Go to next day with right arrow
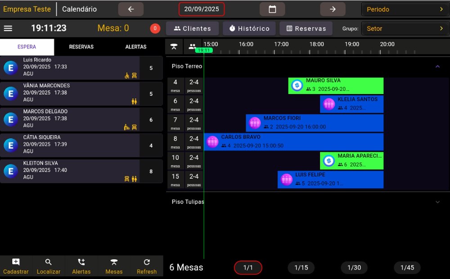 point(333,9)
